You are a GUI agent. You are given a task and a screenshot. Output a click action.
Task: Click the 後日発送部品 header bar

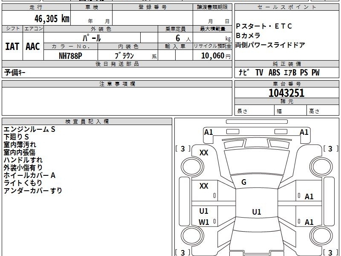click(x=117, y=64)
